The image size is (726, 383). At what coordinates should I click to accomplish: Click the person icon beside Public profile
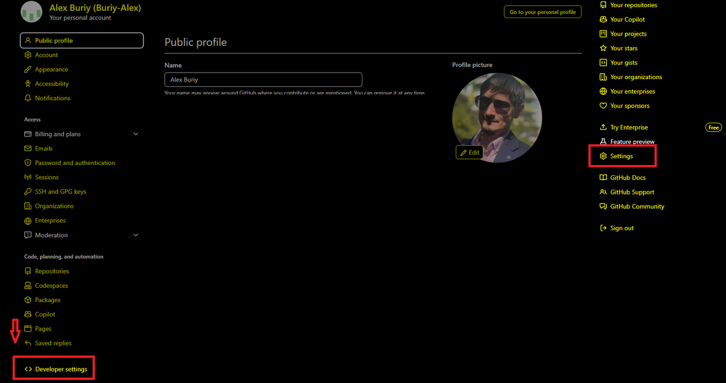28,40
